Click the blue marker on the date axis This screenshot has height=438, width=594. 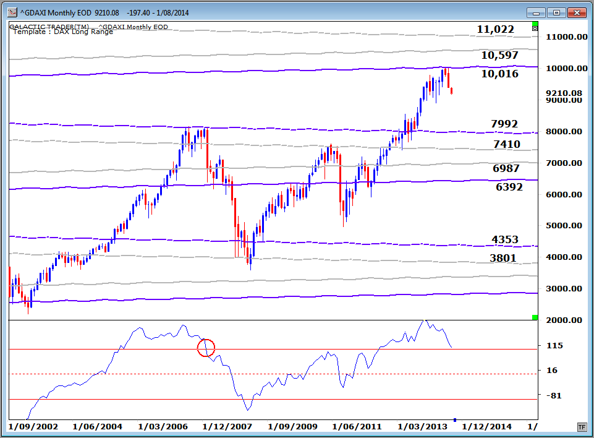click(x=454, y=420)
